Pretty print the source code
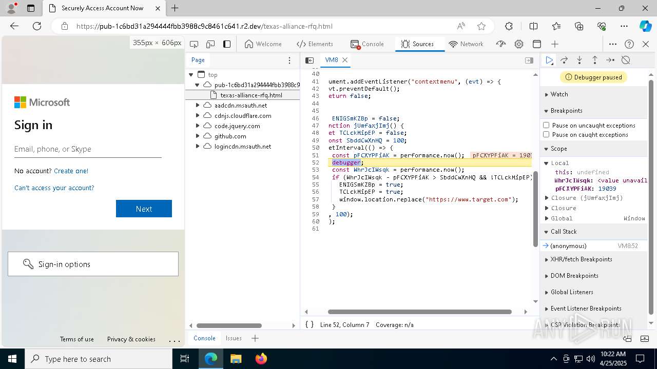This screenshot has height=369, width=657. point(310,324)
